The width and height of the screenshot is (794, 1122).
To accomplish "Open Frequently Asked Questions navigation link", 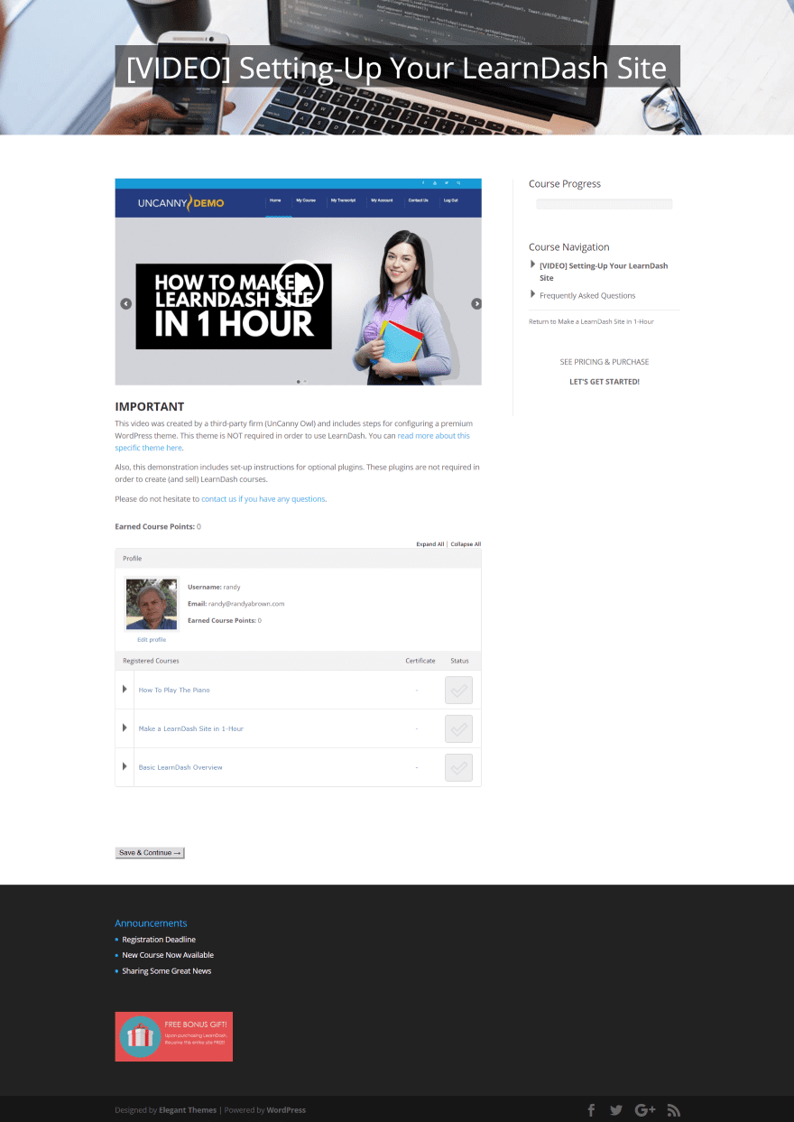I will point(587,295).
